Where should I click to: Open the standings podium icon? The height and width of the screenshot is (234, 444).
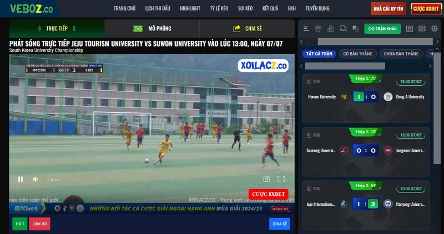tap(330, 29)
